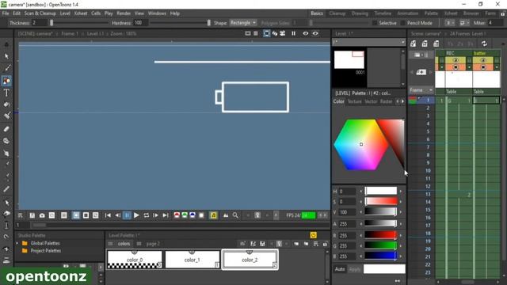Click the histogram icon in viewer bar
Image resolution: width=507 pixels, height=285 pixels.
click(x=226, y=215)
